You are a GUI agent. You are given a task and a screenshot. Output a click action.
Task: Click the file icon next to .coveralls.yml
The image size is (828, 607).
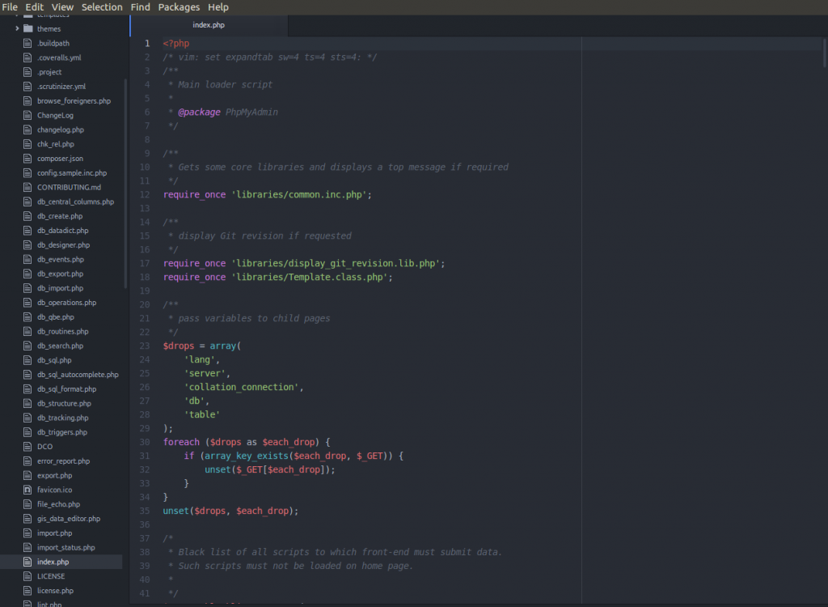click(x=27, y=58)
